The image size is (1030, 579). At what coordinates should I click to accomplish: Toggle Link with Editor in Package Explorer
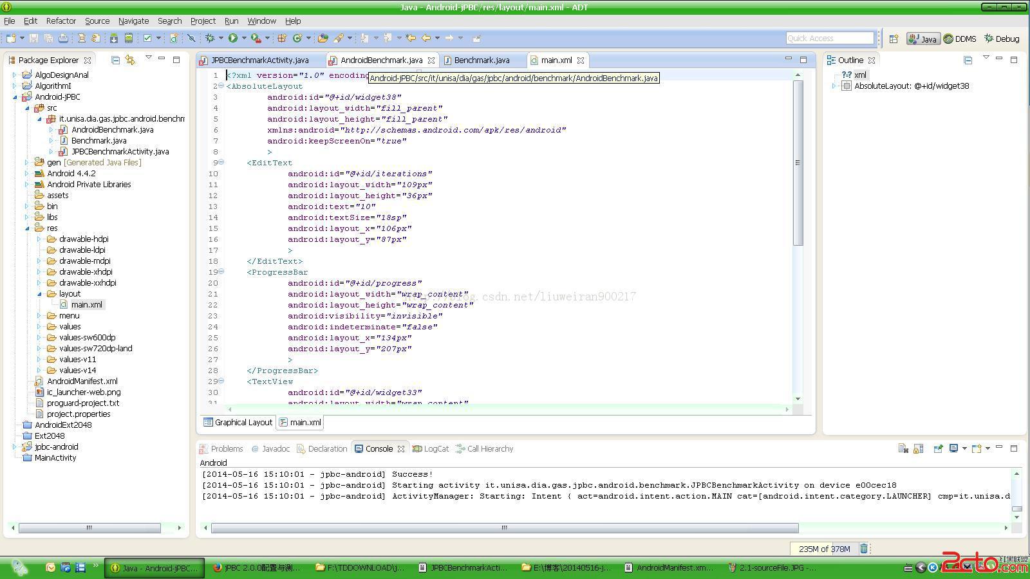coord(130,60)
